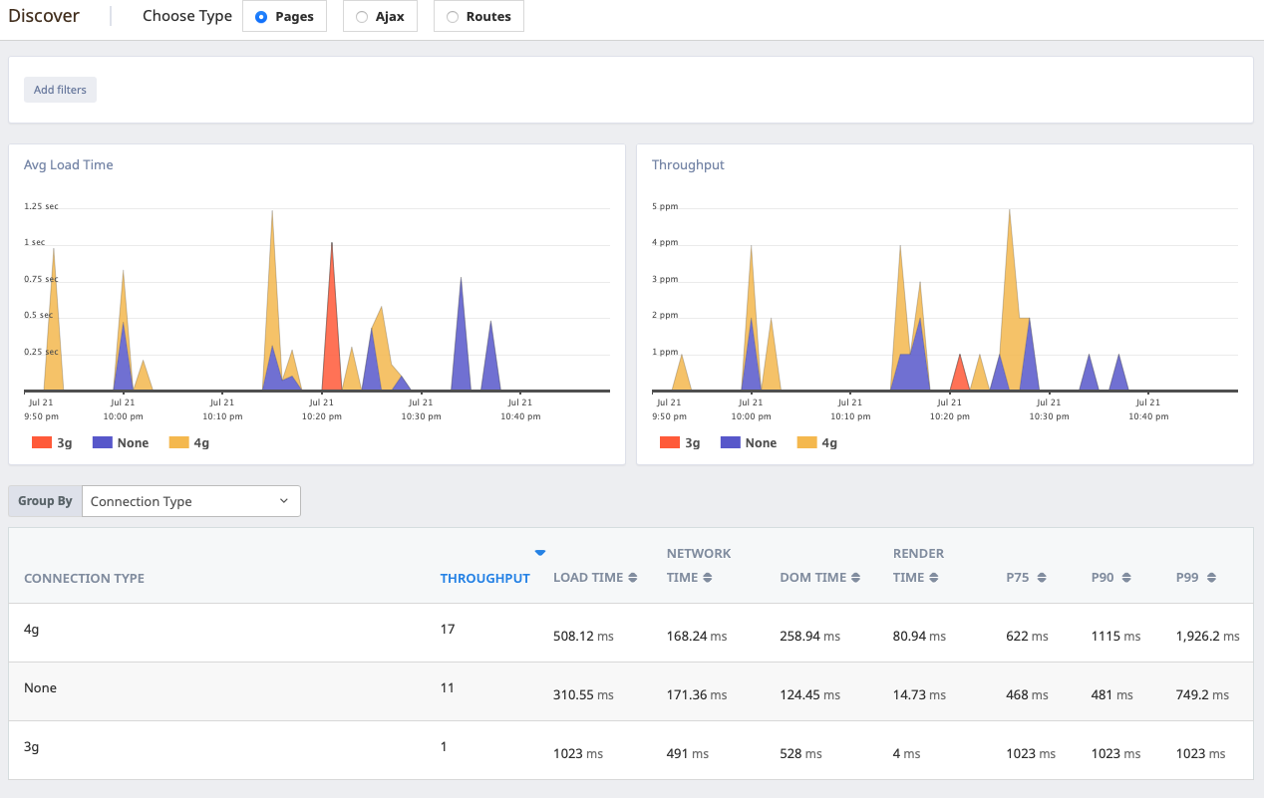This screenshot has height=798, width=1264.
Task: Click the Avg Load Time chart title
Action: pyautogui.click(x=69, y=165)
